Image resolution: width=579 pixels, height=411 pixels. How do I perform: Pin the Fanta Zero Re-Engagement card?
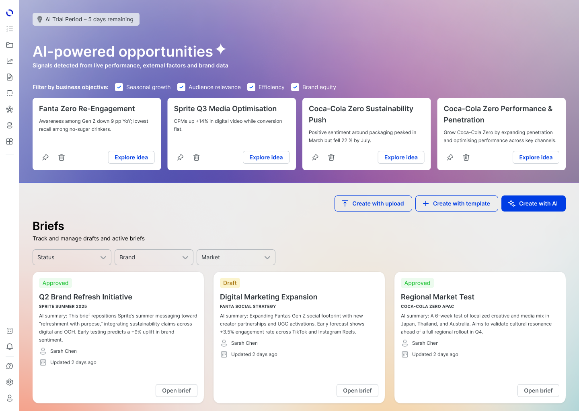pos(45,157)
